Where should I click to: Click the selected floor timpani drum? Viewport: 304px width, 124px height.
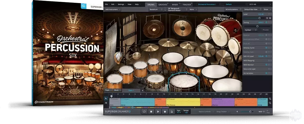[184, 82]
